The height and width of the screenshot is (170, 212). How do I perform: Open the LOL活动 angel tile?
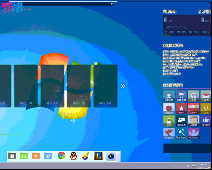(194, 133)
